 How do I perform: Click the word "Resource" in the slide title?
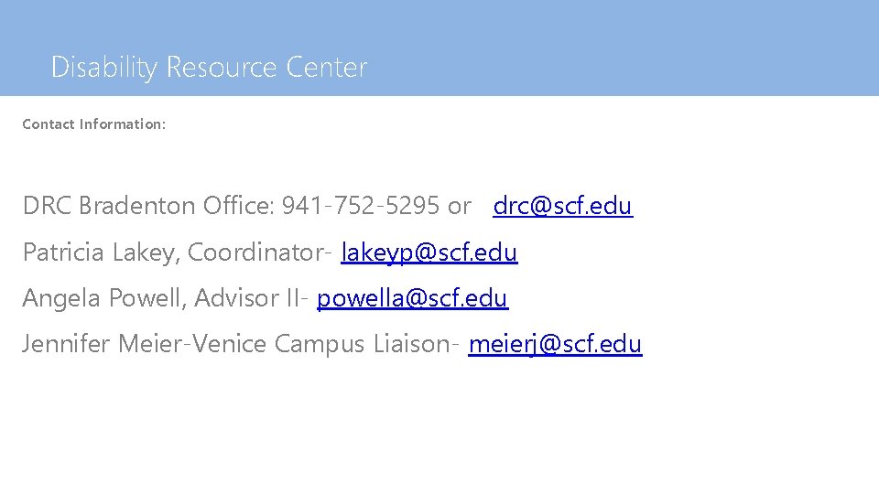point(222,67)
